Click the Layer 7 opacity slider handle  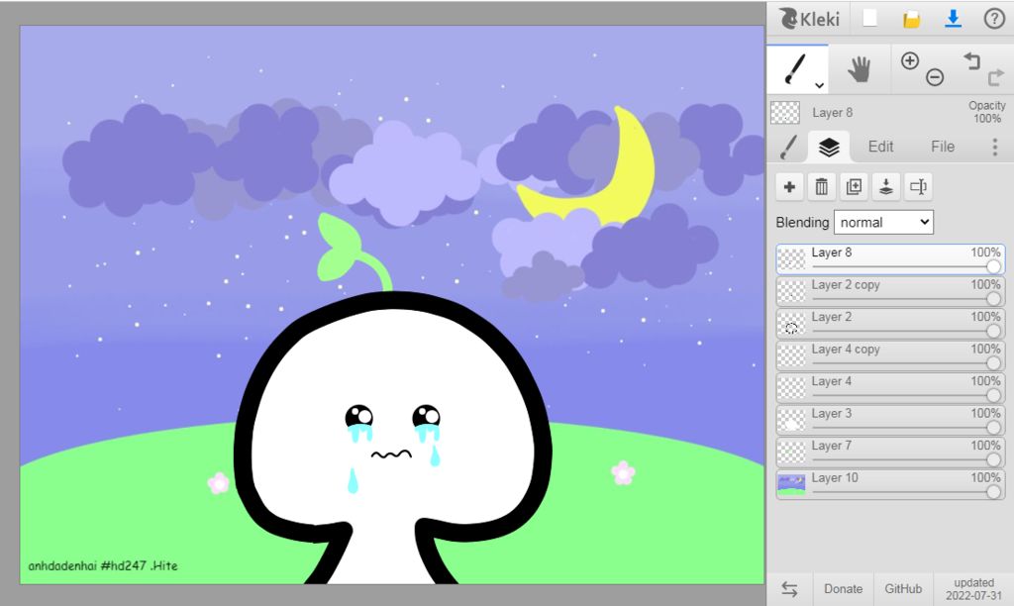[993, 459]
